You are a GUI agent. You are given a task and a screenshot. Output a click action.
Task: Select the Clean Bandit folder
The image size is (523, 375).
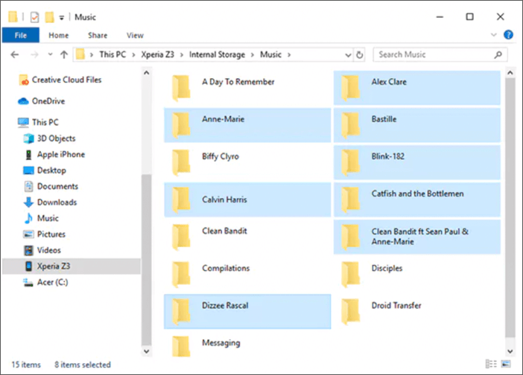[247, 237]
